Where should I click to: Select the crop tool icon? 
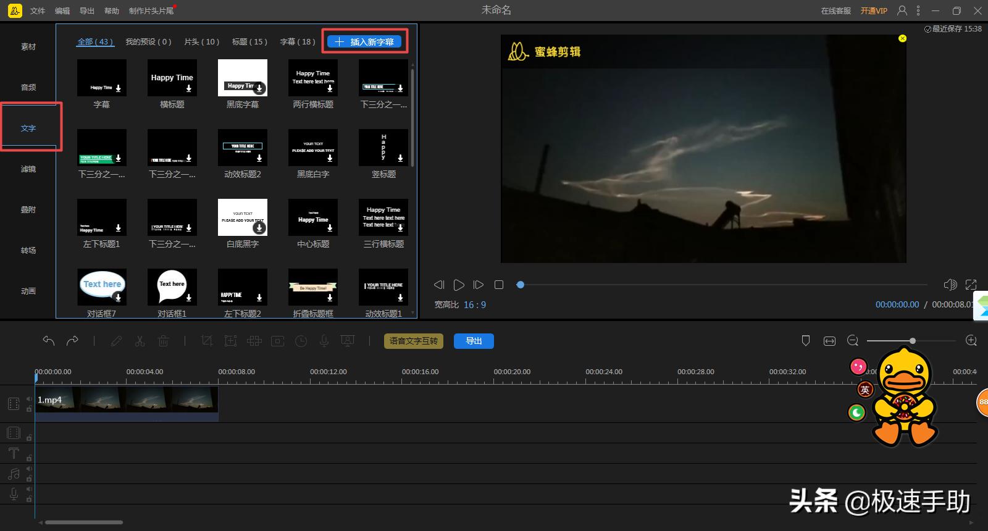[207, 341]
